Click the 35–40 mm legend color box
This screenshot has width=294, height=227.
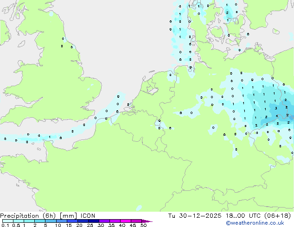115,221
